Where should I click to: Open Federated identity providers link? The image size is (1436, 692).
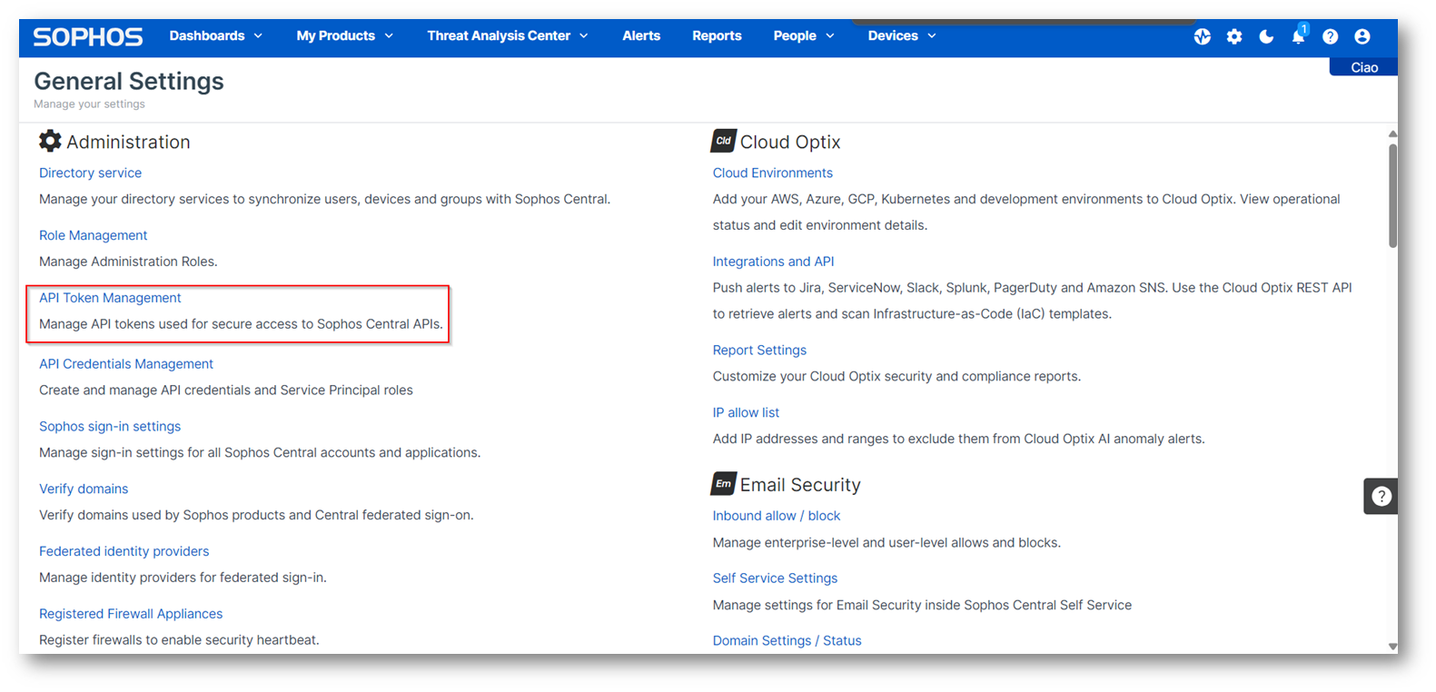coord(124,551)
